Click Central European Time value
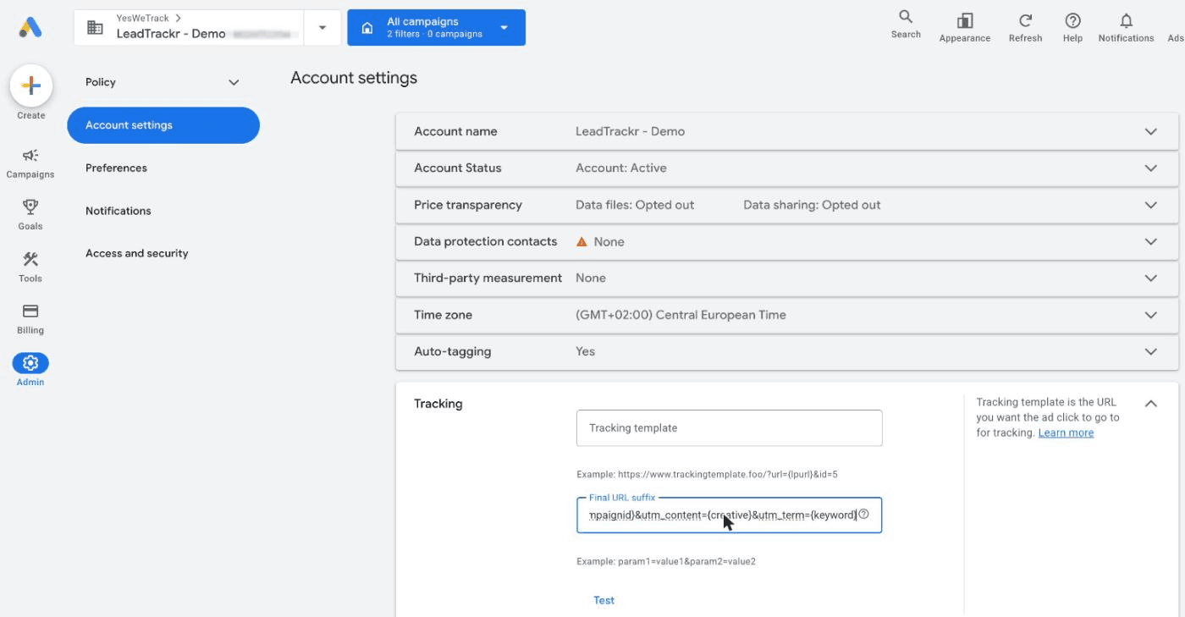The width and height of the screenshot is (1185, 617). point(681,315)
